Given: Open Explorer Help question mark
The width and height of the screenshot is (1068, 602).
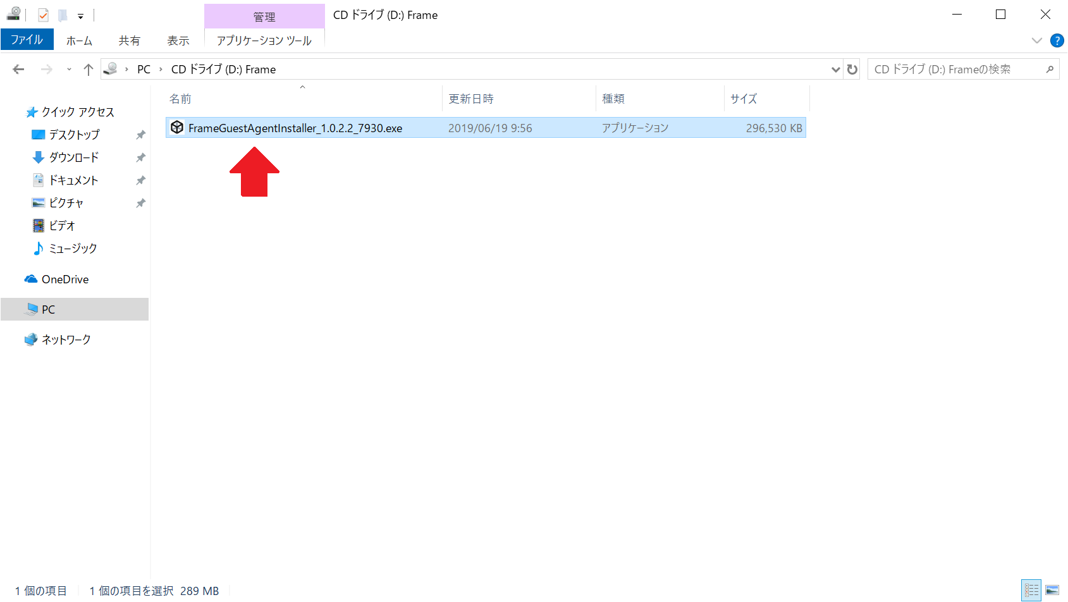Looking at the screenshot, I should tap(1057, 40).
